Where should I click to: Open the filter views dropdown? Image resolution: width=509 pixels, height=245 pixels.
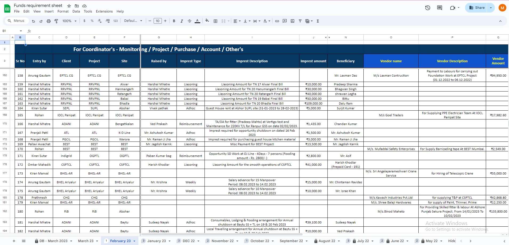tap(309, 21)
